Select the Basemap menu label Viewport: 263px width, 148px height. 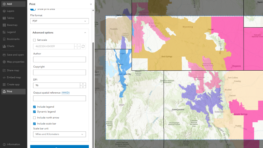pyautogui.click(x=12, y=25)
